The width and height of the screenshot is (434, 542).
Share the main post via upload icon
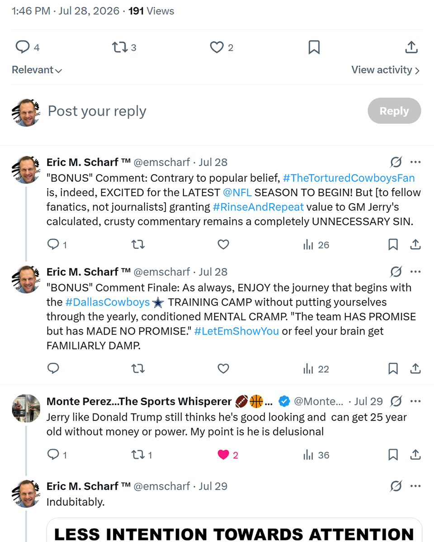411,47
